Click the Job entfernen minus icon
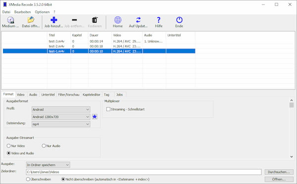Image resolution: width=297 pixels, height=184 pixels. click(74, 20)
